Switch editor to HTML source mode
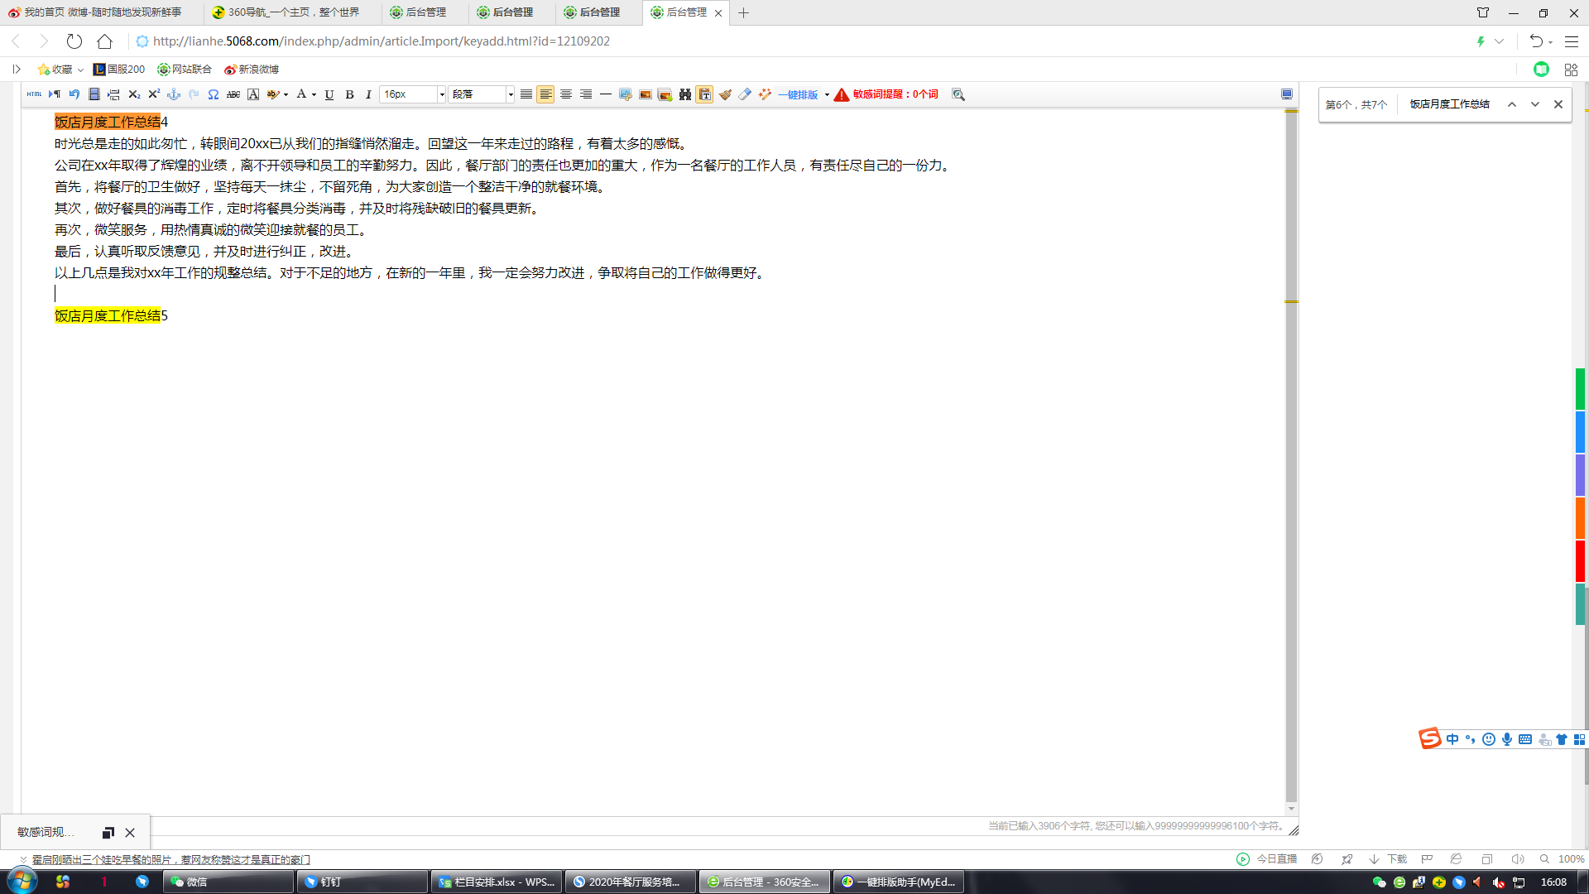 pos(34,94)
